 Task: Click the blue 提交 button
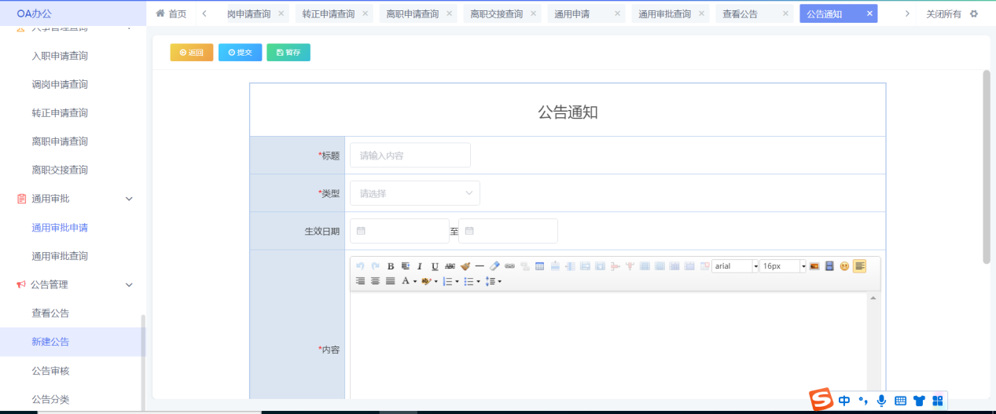(240, 53)
